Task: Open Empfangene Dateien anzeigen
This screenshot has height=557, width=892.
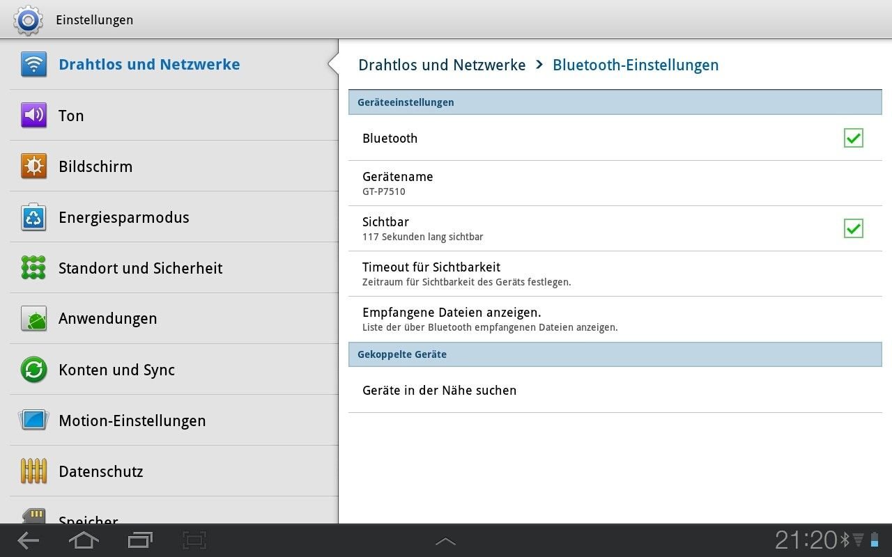Action: coord(615,319)
